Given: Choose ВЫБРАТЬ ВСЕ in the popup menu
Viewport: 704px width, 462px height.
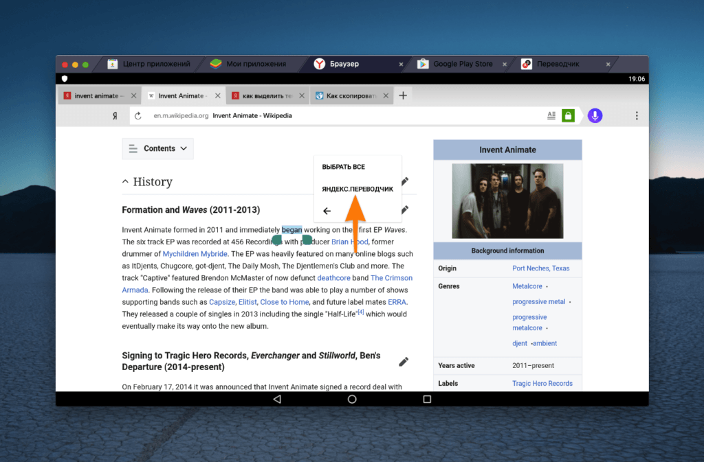Looking at the screenshot, I should point(344,167).
